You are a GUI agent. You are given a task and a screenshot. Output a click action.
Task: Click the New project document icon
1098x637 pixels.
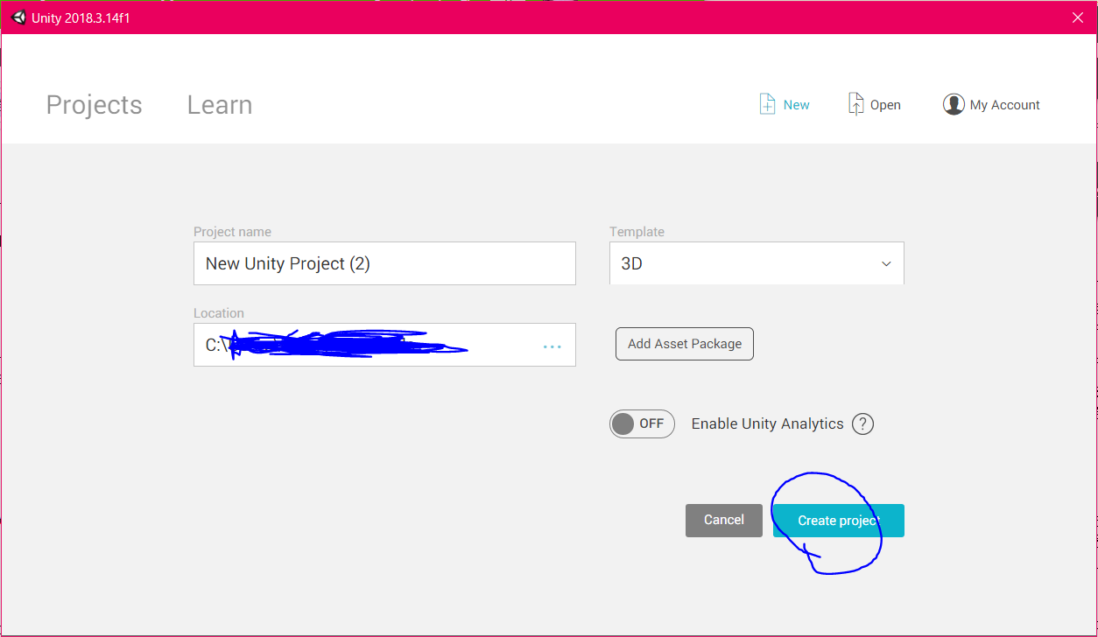(x=767, y=104)
